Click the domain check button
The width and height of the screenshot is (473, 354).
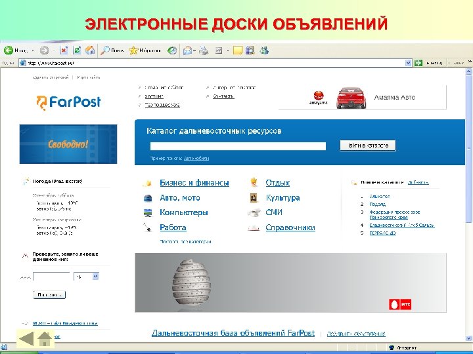(49, 295)
